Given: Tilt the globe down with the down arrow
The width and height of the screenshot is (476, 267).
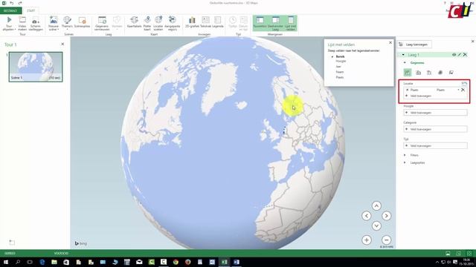Looking at the screenshot, I should point(376,225).
